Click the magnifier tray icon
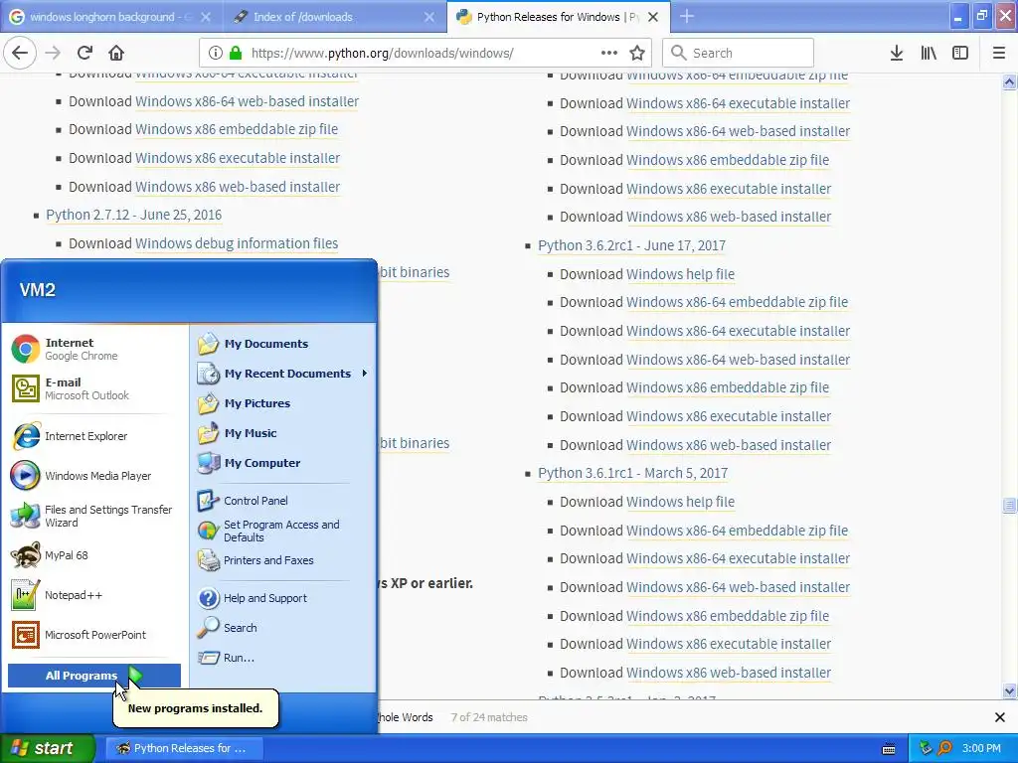Image resolution: width=1018 pixels, height=763 pixels. (x=944, y=748)
